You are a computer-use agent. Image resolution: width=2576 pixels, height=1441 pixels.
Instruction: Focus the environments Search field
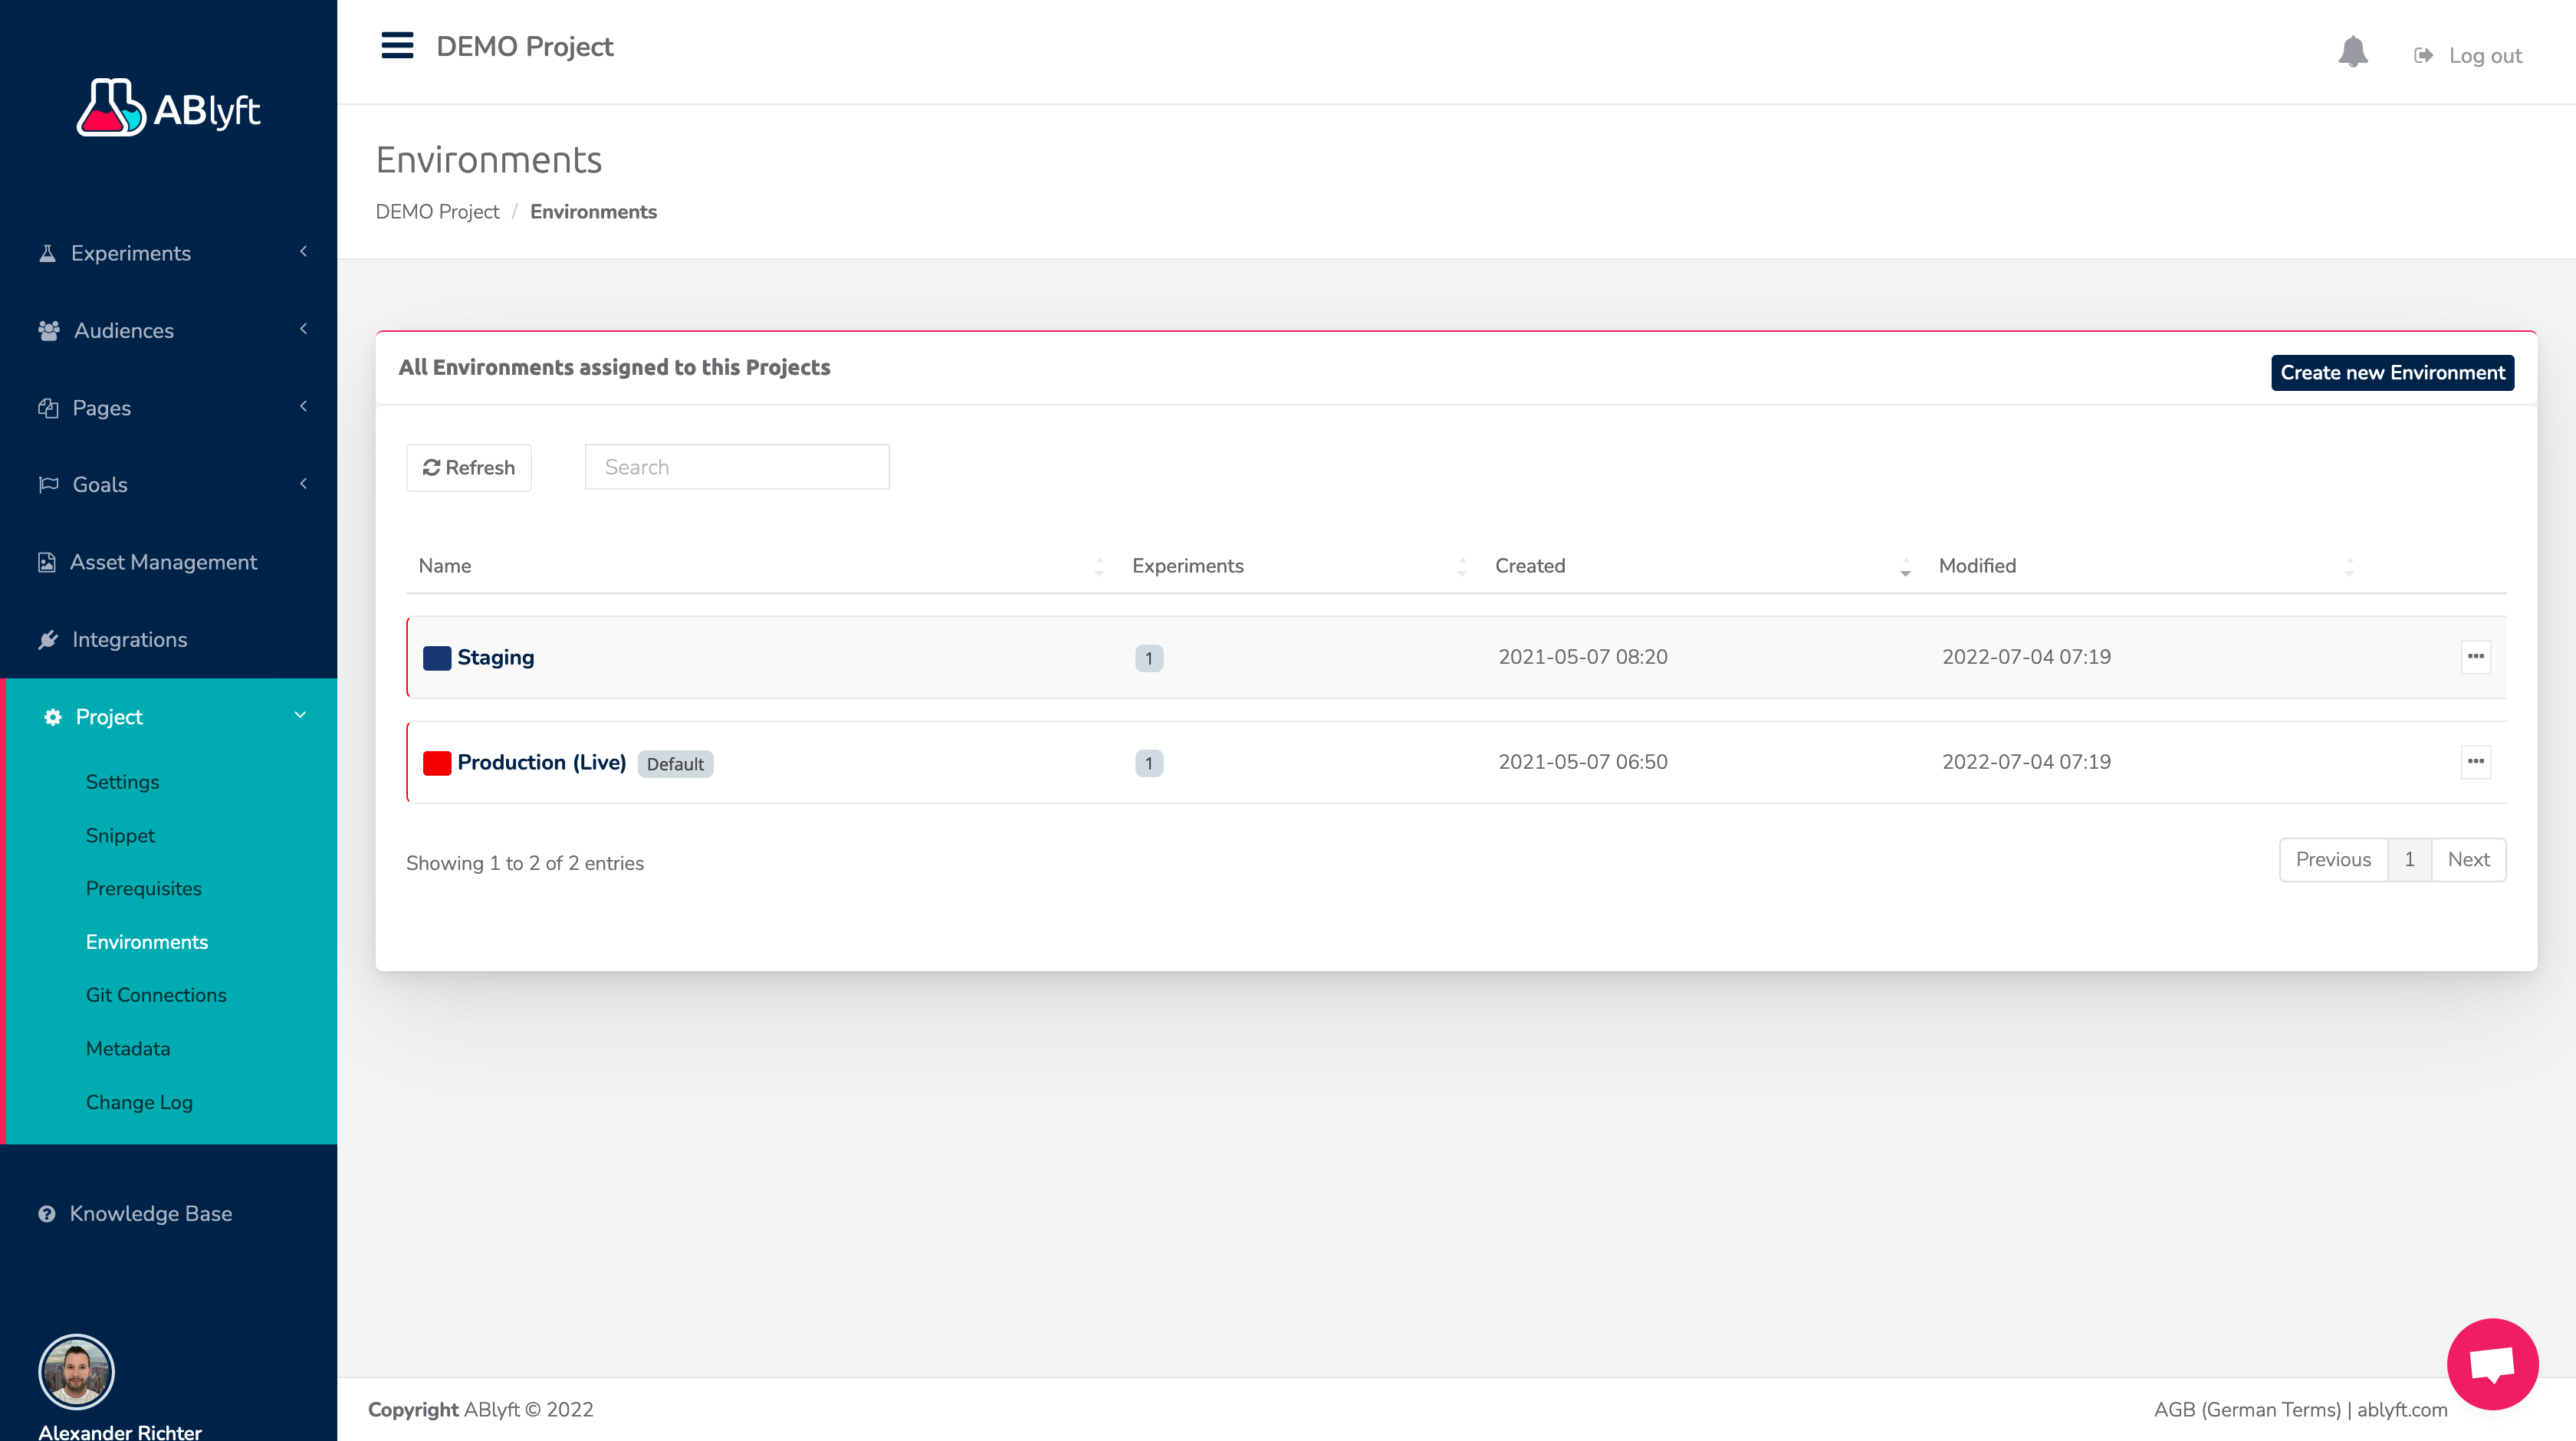point(737,467)
